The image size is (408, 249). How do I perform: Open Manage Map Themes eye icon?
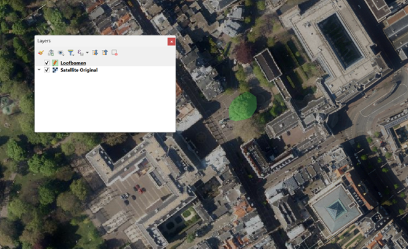pos(60,53)
